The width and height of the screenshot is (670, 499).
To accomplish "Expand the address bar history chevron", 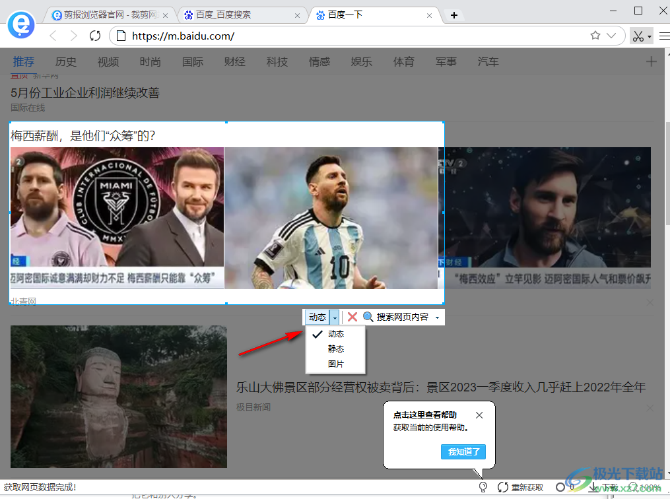I will tap(611, 36).
